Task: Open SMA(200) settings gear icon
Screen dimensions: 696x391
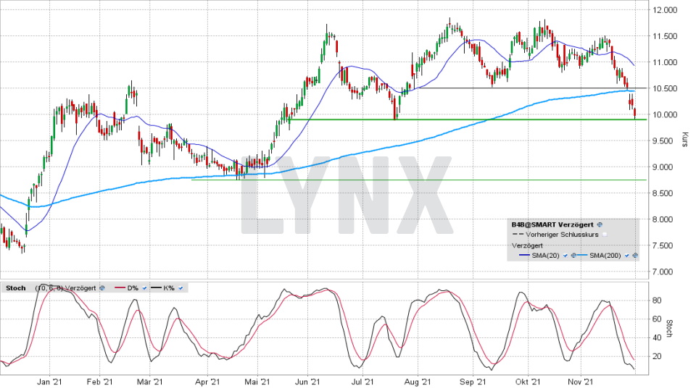Action: (x=635, y=256)
